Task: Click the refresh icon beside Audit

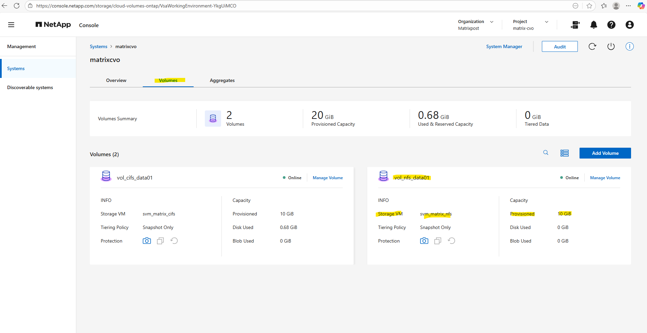Action: tap(592, 47)
